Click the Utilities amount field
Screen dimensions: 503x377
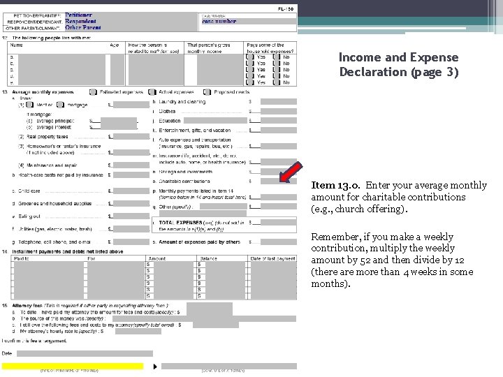pos(131,229)
